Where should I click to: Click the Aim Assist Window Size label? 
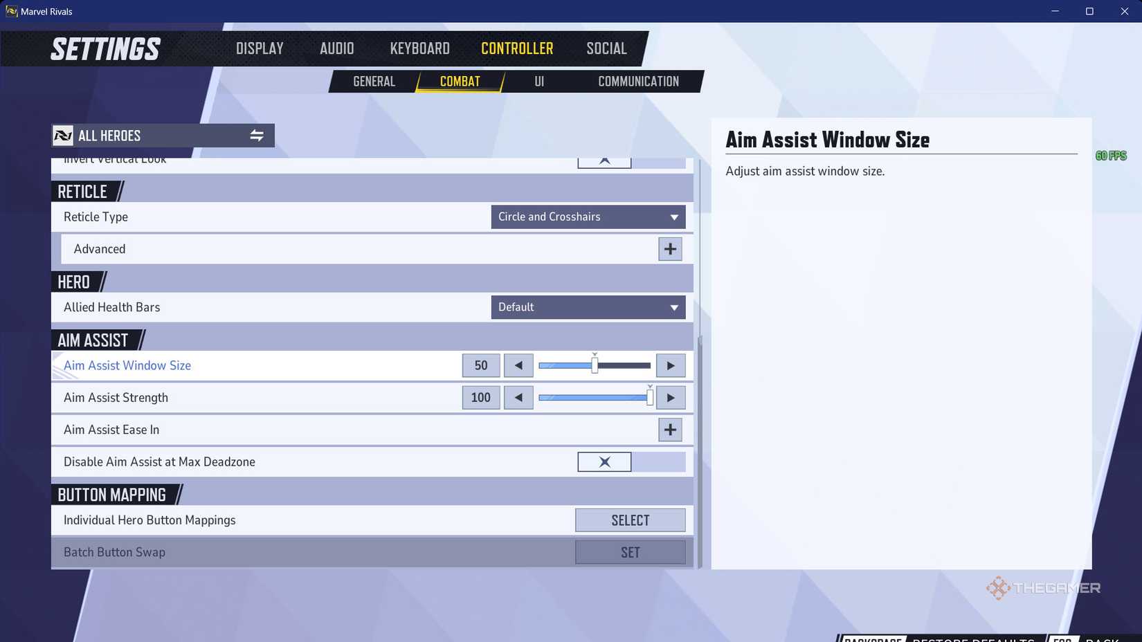(127, 365)
